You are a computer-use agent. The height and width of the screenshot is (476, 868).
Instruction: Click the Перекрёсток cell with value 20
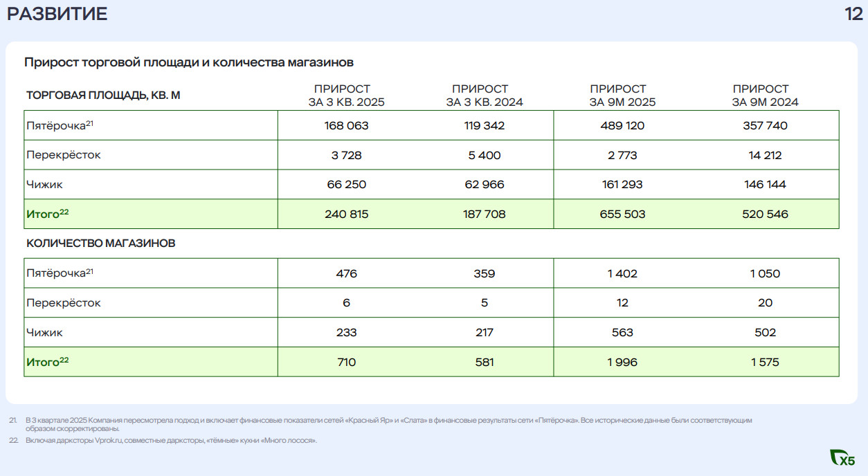click(765, 303)
